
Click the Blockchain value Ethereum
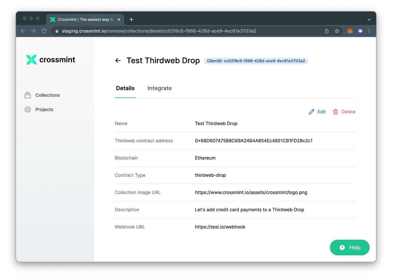point(205,158)
